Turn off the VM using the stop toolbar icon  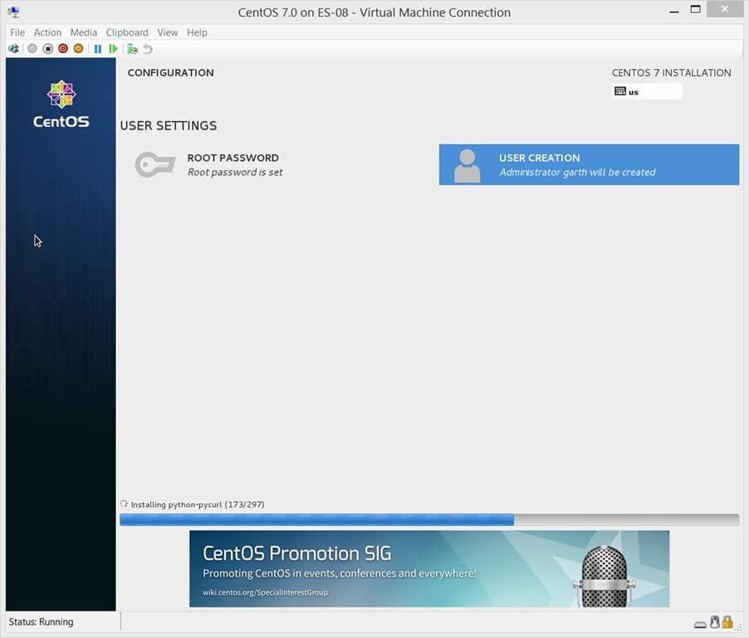tap(48, 48)
